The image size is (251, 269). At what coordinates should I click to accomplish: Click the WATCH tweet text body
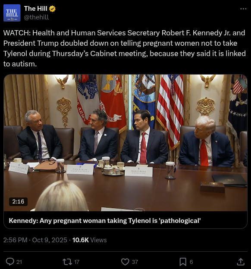pyautogui.click(x=125, y=48)
